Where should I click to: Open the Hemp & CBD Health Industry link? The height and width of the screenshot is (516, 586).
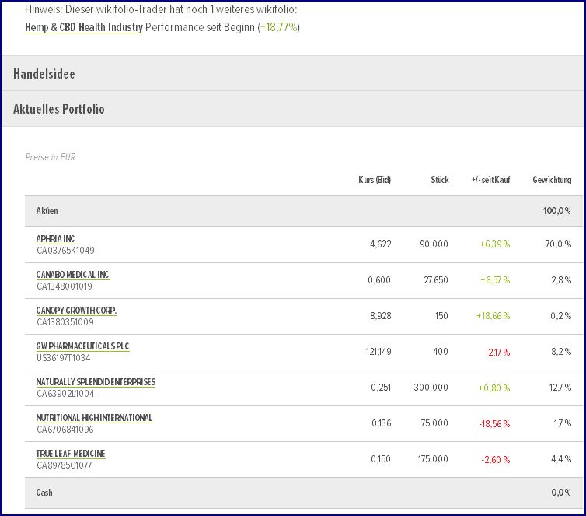(83, 27)
